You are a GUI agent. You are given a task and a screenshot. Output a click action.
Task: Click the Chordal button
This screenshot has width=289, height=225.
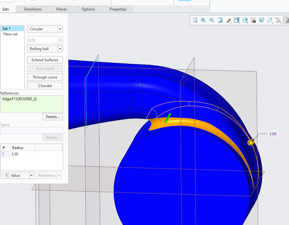pyautogui.click(x=45, y=86)
